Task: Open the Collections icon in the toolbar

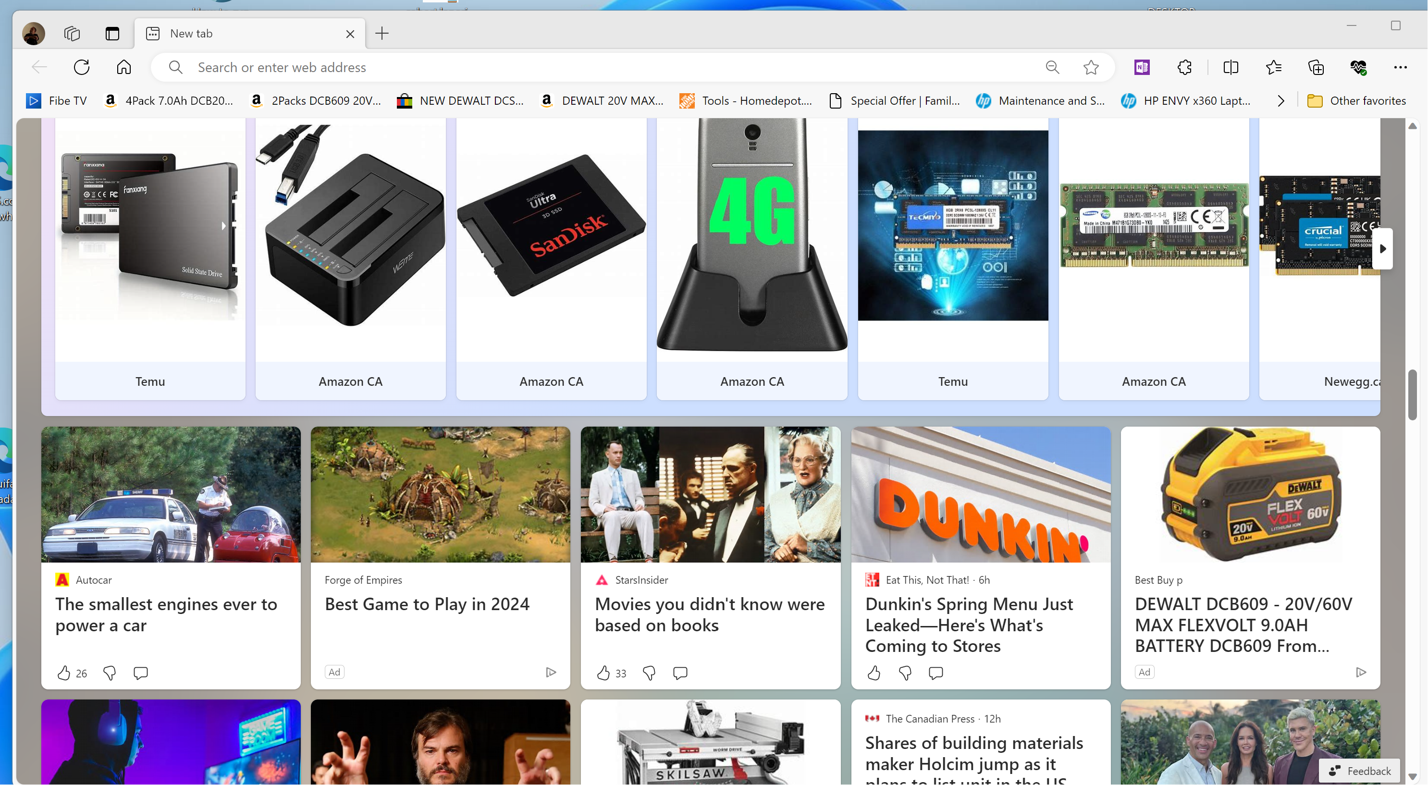Action: [x=1316, y=67]
